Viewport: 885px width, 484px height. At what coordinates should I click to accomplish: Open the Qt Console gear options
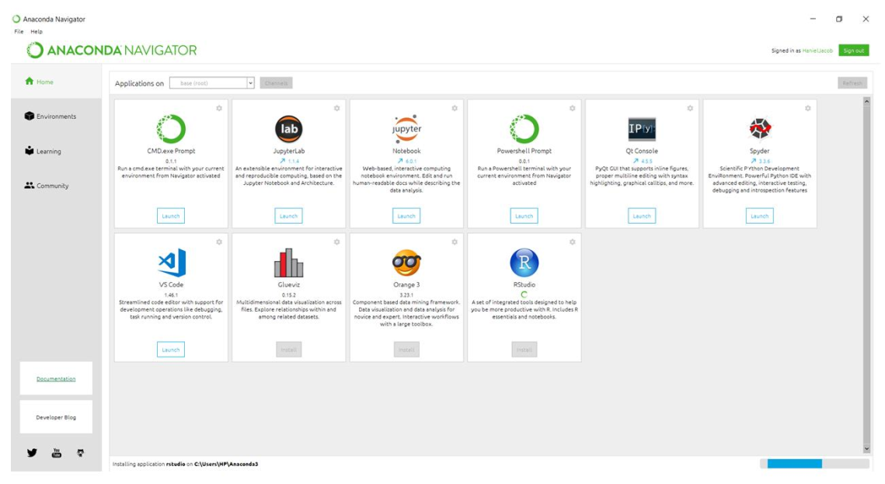(x=690, y=108)
